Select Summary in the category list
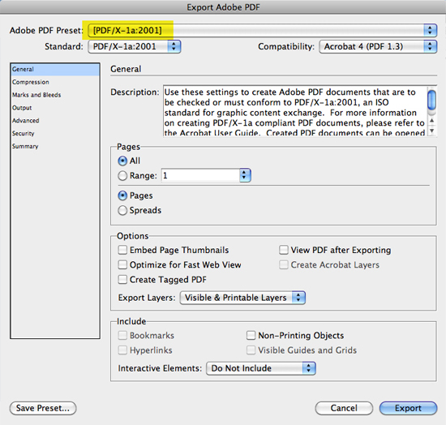 pyautogui.click(x=55, y=146)
